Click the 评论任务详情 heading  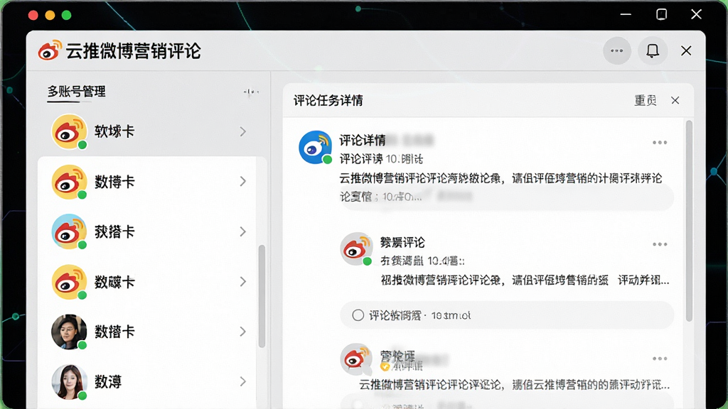[x=328, y=100]
